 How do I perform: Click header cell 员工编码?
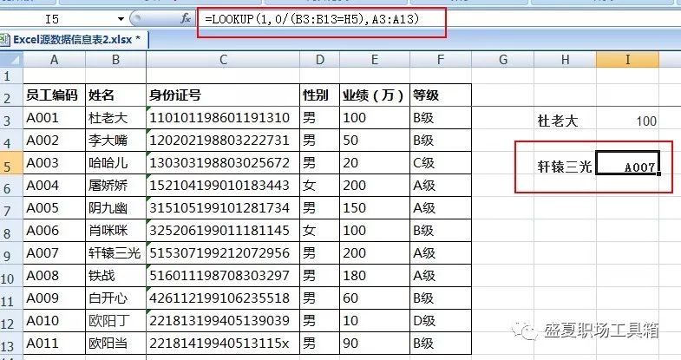(55, 95)
